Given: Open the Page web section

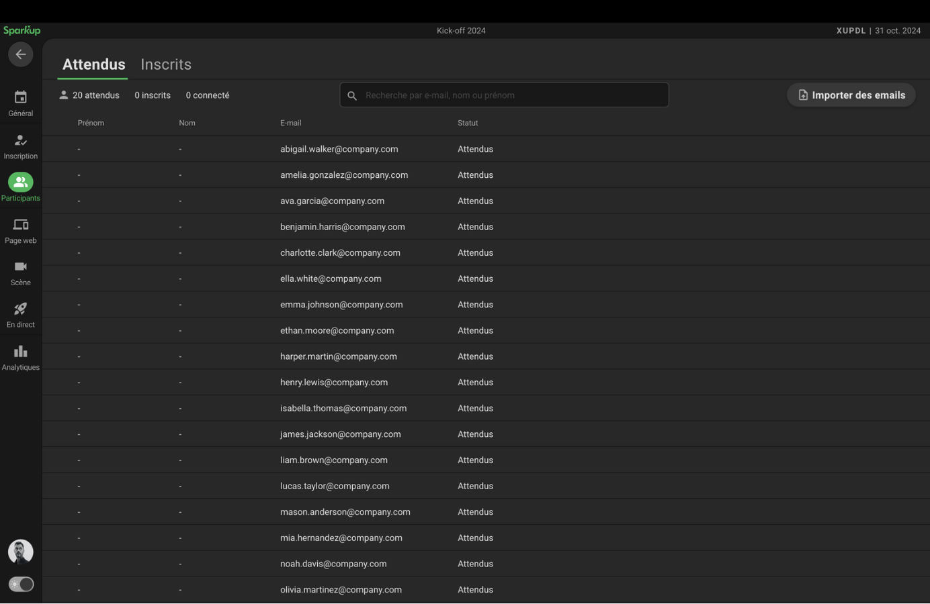Looking at the screenshot, I should [21, 230].
